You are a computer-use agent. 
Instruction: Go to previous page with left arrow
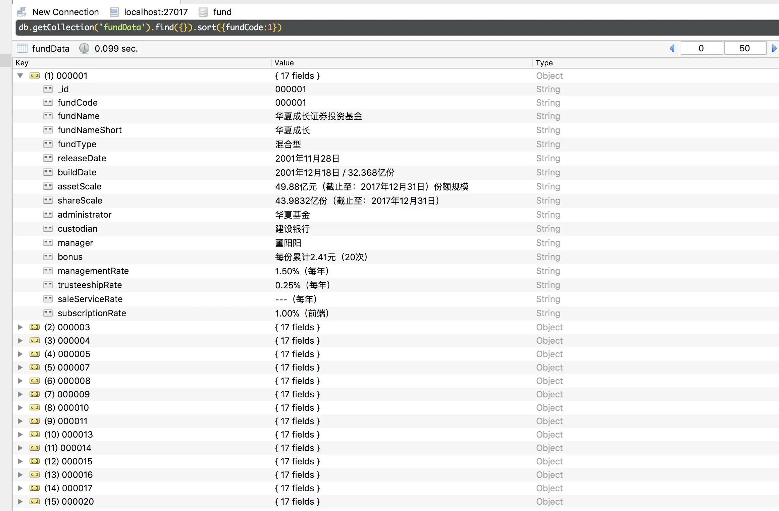[672, 48]
